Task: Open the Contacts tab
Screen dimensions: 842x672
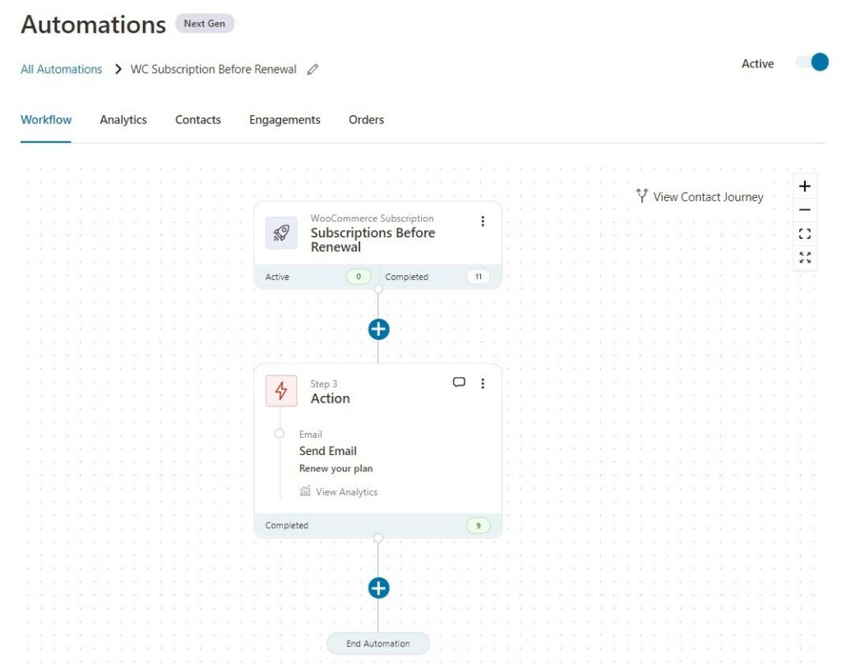Action: tap(197, 120)
